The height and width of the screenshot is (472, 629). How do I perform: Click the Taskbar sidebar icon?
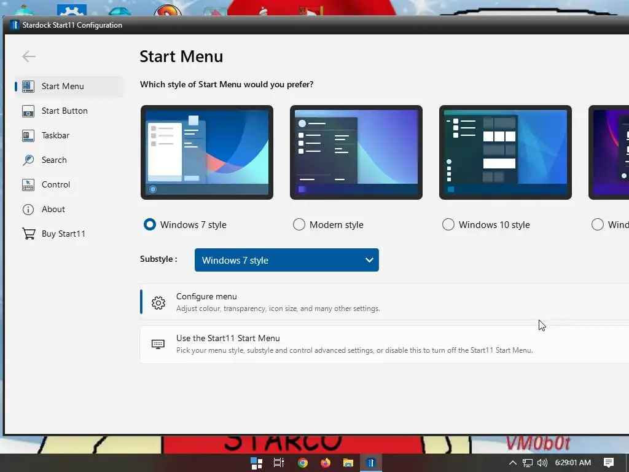pyautogui.click(x=28, y=136)
